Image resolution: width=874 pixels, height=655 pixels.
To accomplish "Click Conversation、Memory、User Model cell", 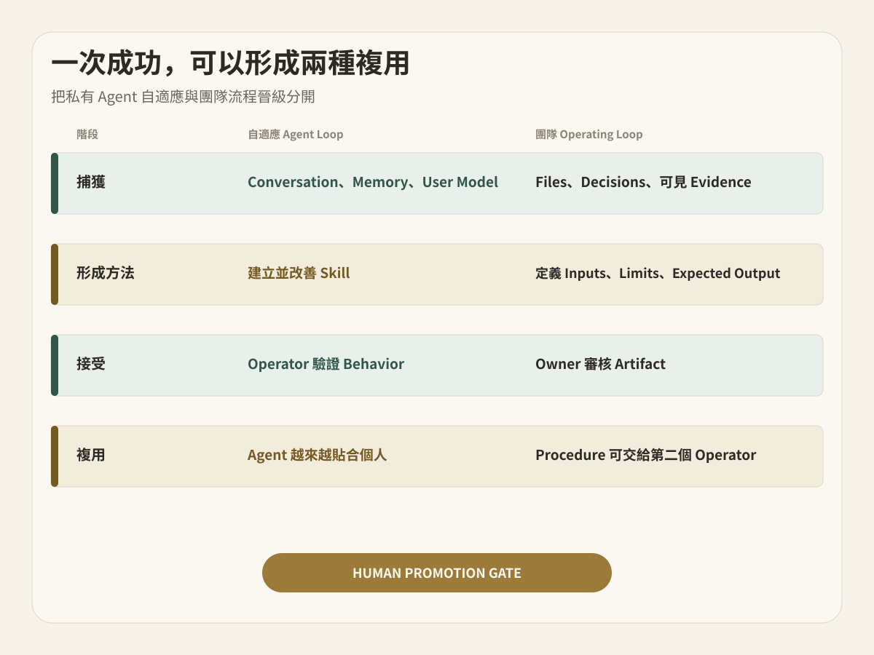I will (373, 182).
